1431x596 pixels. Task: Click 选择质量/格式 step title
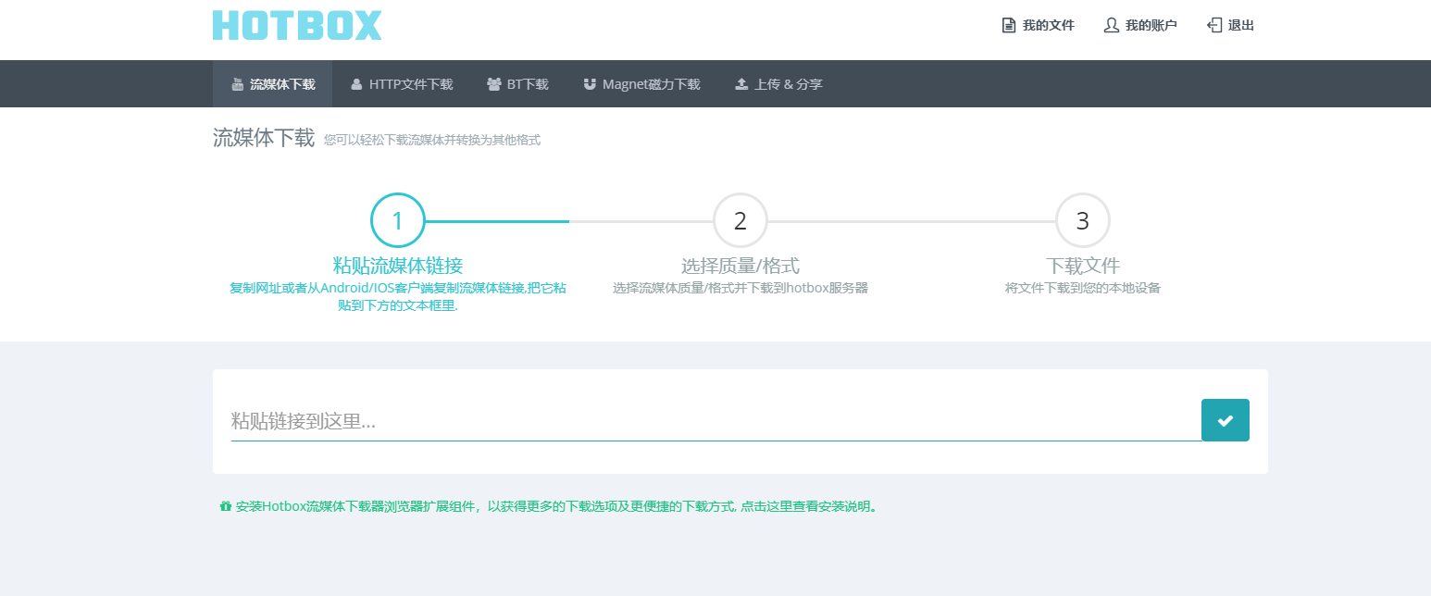pos(740,267)
